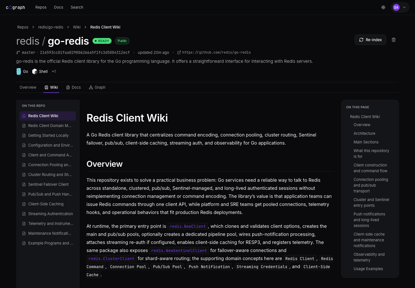Screen dimensions: 415x288
Task: Delete repository with trash icon
Action: 394,40
